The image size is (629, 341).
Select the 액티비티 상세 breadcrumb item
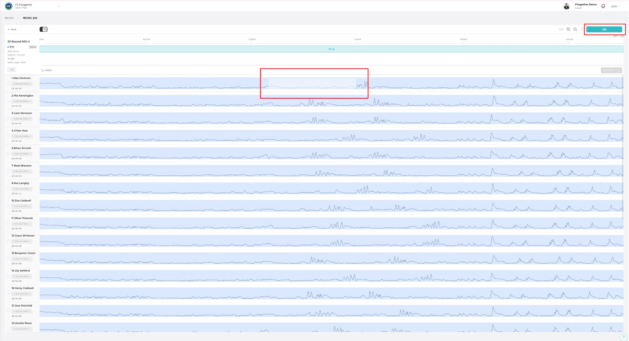30,18
